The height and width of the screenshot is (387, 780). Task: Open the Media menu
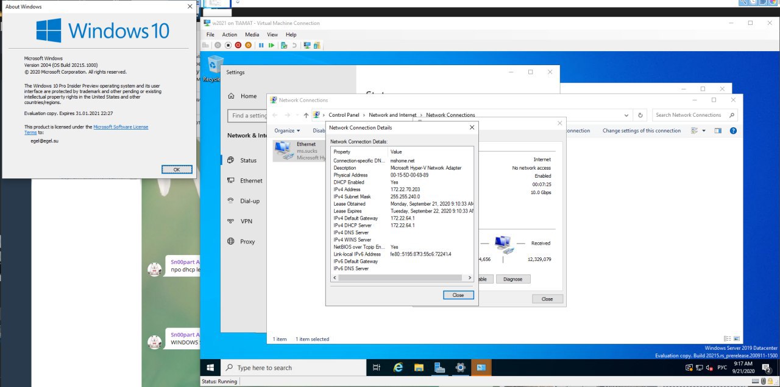252,35
